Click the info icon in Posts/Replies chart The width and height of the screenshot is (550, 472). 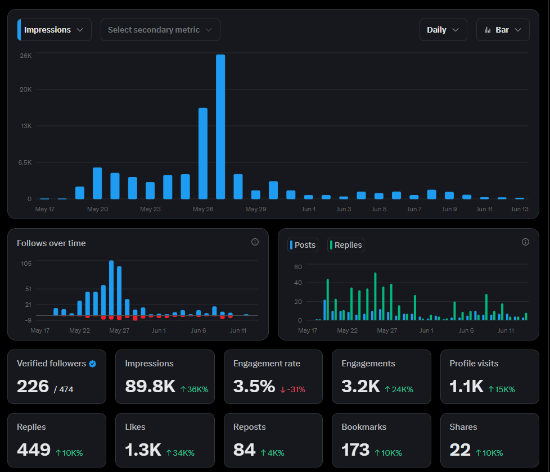(525, 242)
